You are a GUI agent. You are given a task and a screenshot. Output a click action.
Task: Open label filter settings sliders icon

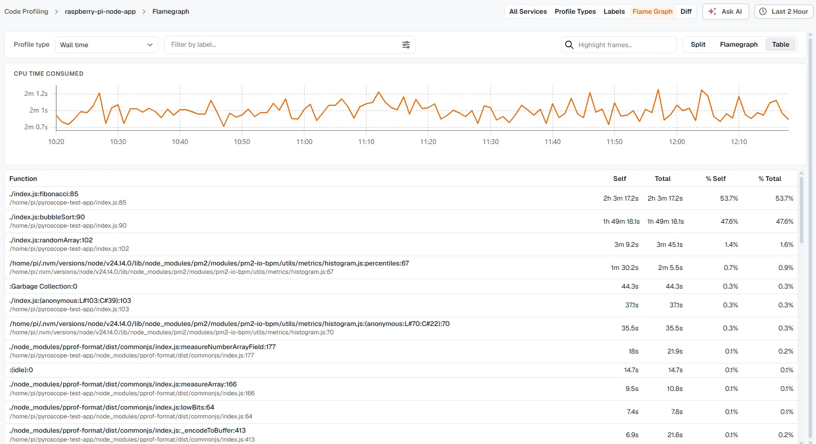406,45
